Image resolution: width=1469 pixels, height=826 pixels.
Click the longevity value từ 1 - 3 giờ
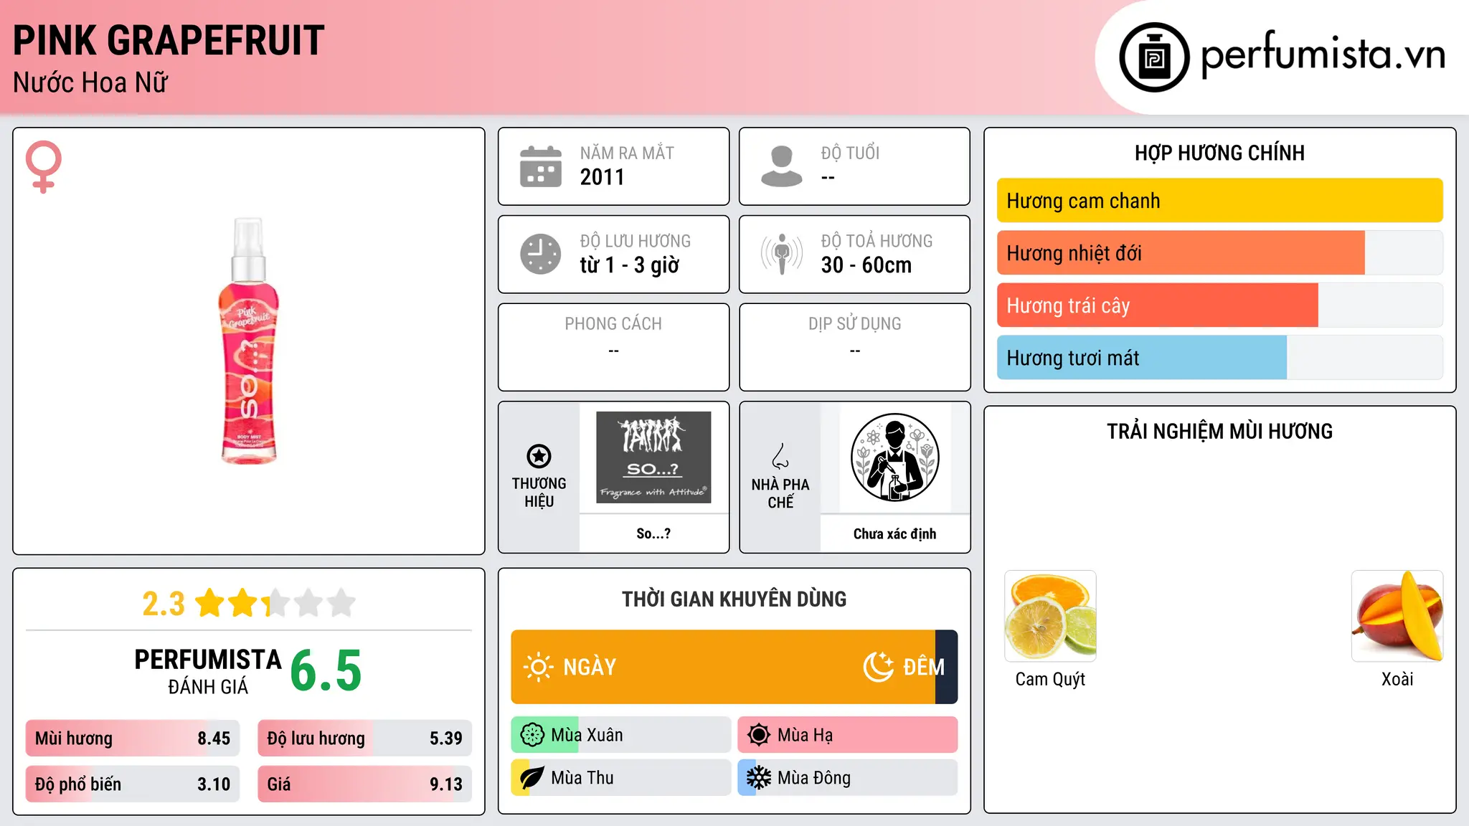pyautogui.click(x=629, y=265)
